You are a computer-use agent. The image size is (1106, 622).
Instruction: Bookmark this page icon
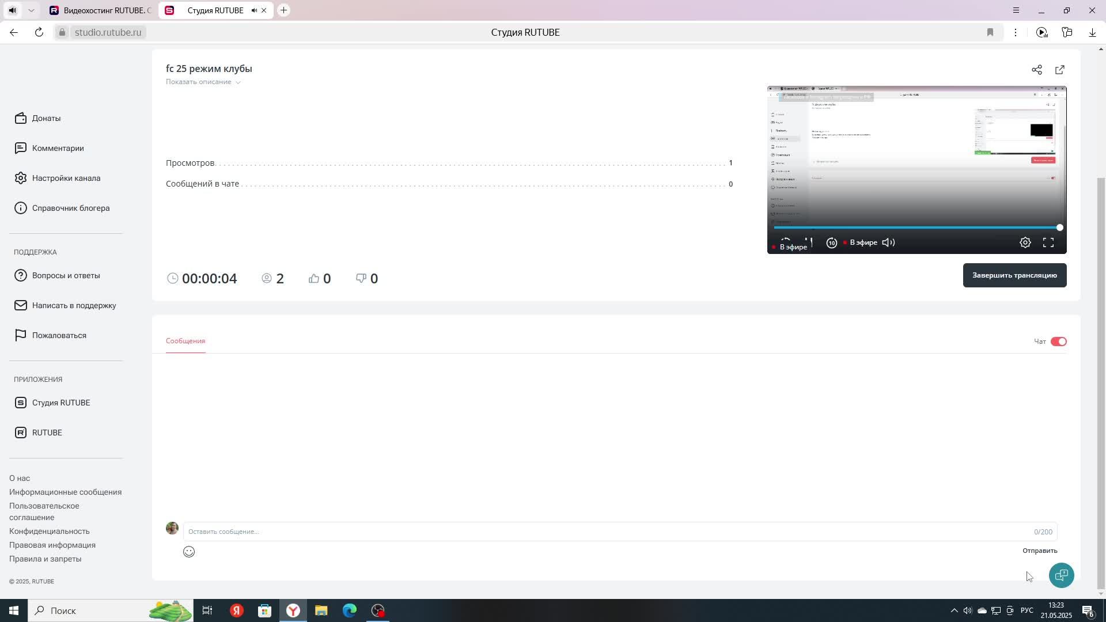pos(990,32)
